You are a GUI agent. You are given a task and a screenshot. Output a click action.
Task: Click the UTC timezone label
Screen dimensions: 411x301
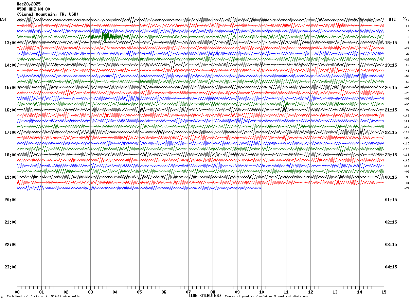click(392, 19)
